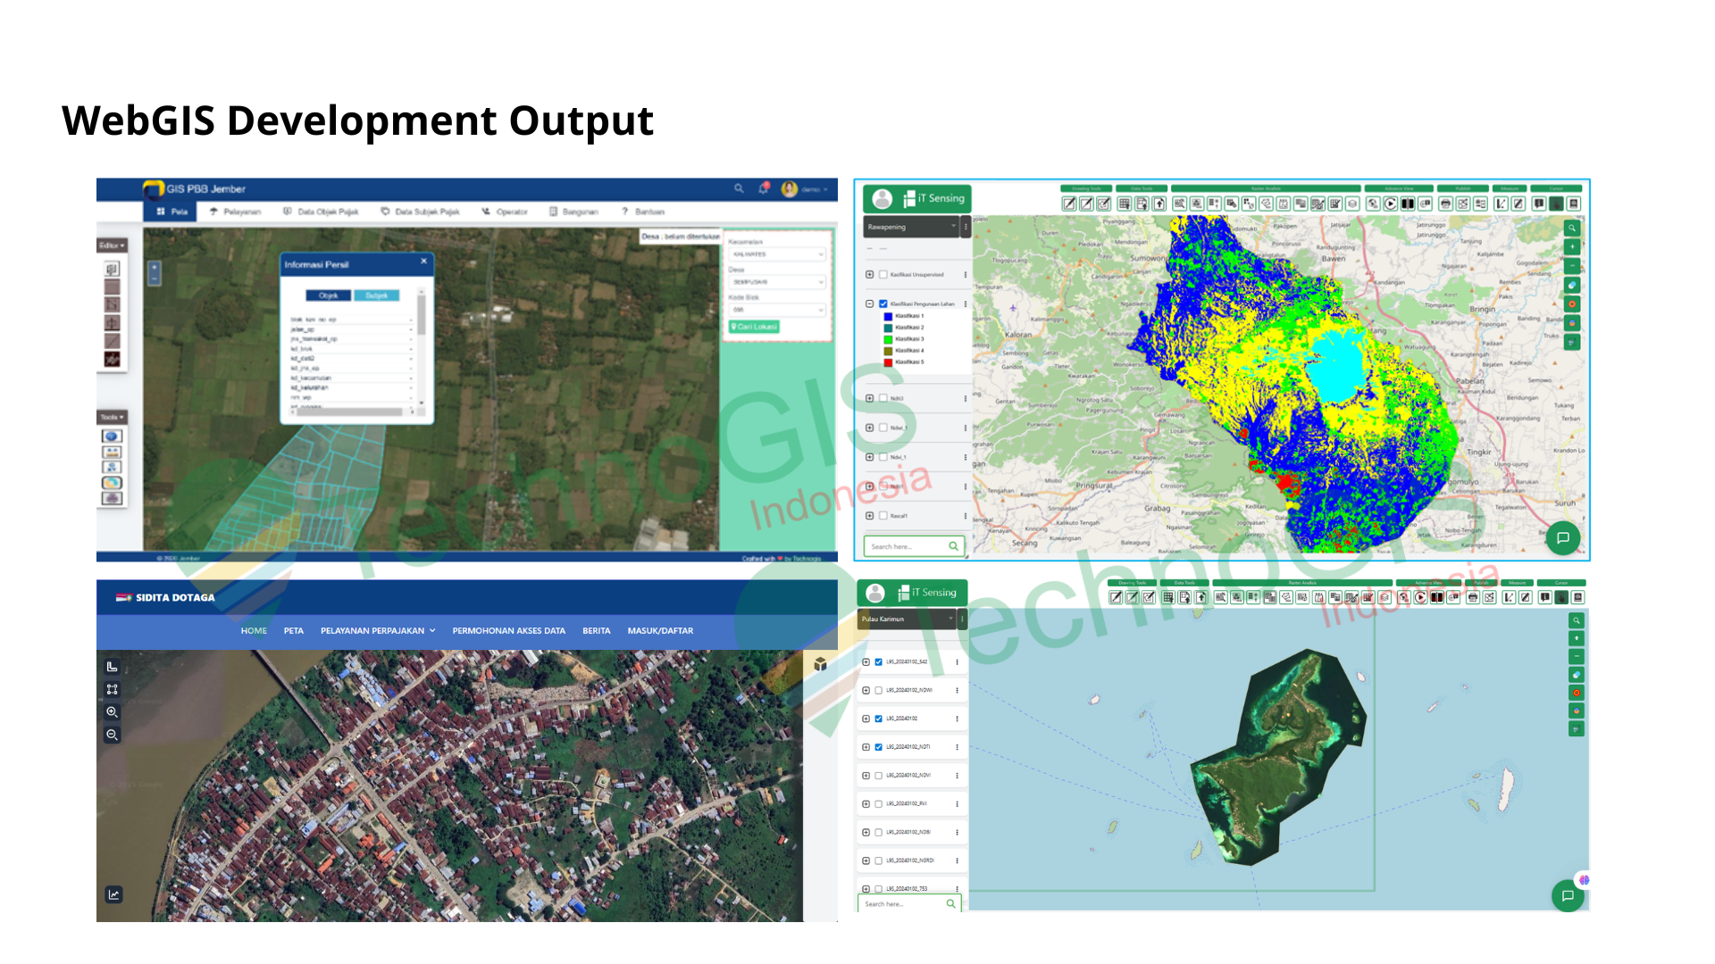The width and height of the screenshot is (1715, 964).
Task: Click zoom-out magnifier on SIDITA DOTAGA map sidebar
Action: click(x=112, y=735)
